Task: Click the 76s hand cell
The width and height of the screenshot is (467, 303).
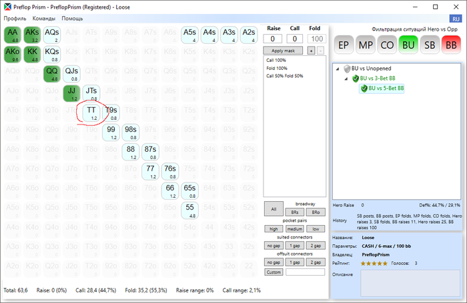Action: coord(170,171)
